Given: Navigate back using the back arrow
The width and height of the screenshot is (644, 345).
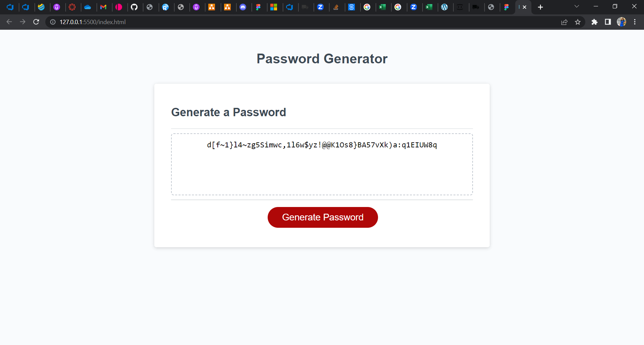Looking at the screenshot, I should (x=9, y=22).
